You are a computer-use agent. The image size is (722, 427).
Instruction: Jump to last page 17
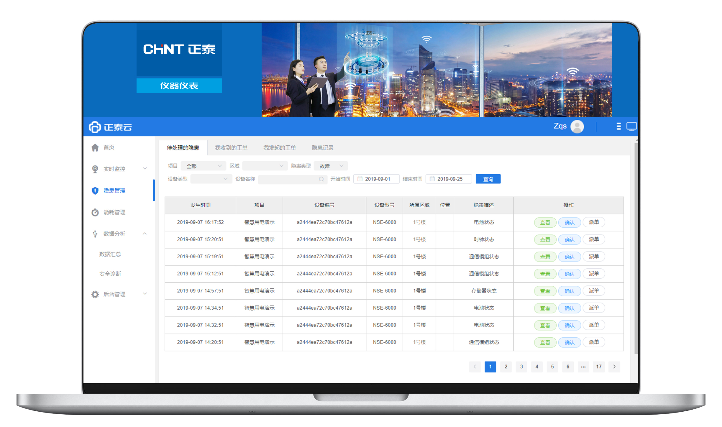pos(599,367)
